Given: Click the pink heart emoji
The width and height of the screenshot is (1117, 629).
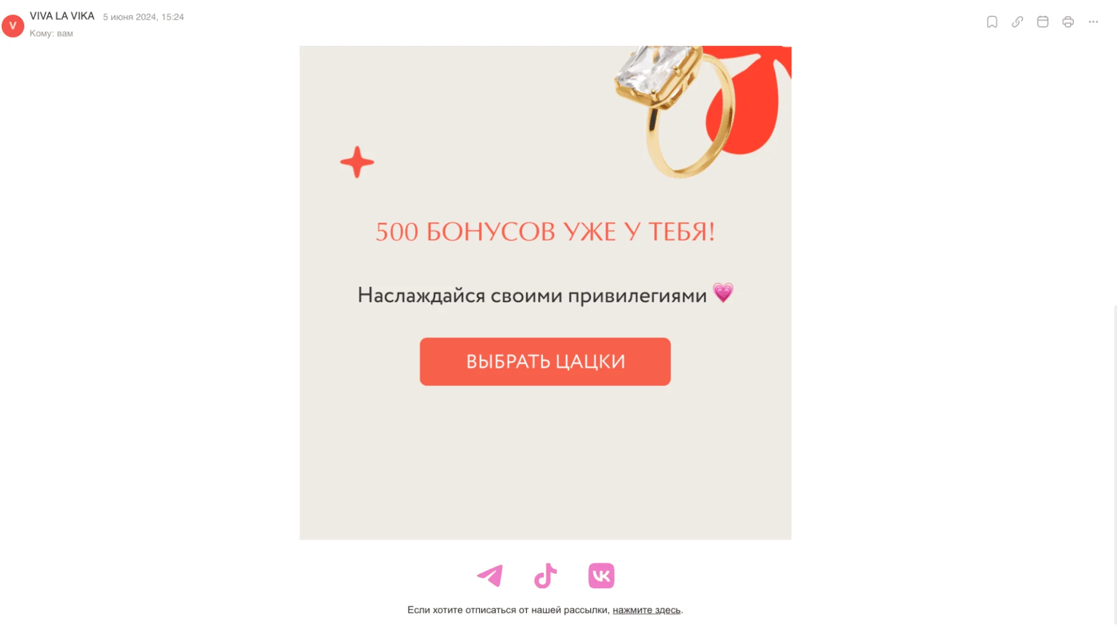Looking at the screenshot, I should tap(723, 293).
